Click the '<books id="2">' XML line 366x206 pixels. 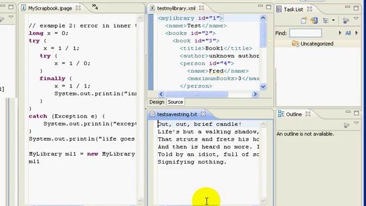pyautogui.click(x=190, y=33)
